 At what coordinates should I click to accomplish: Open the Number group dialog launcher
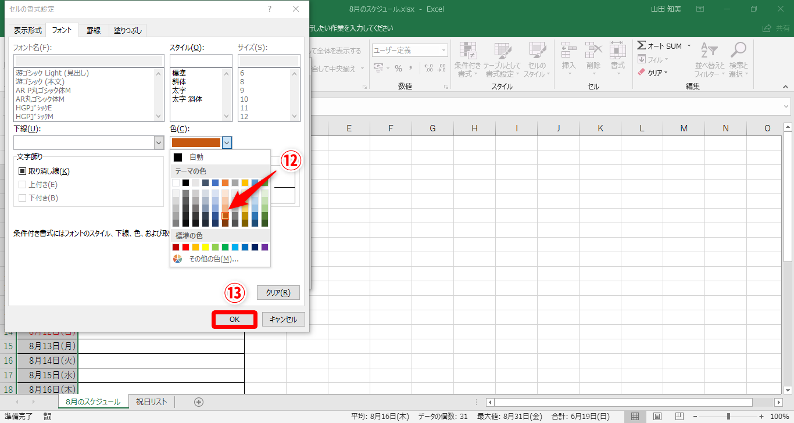pos(445,87)
